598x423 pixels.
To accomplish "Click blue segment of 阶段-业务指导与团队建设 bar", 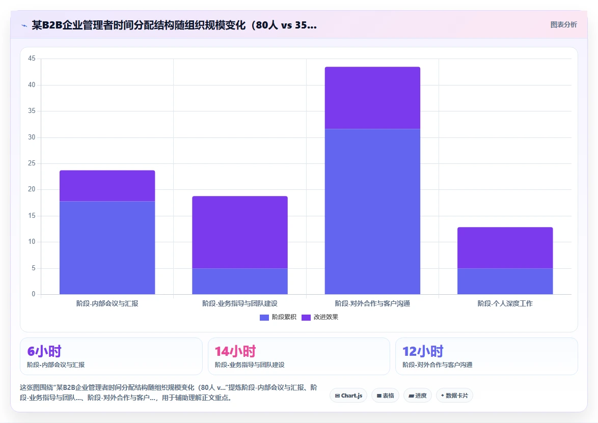I will (240, 281).
